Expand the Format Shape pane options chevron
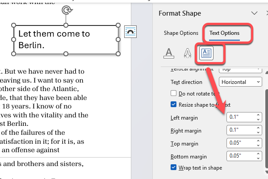The height and width of the screenshot is (179, 268). (255, 13)
